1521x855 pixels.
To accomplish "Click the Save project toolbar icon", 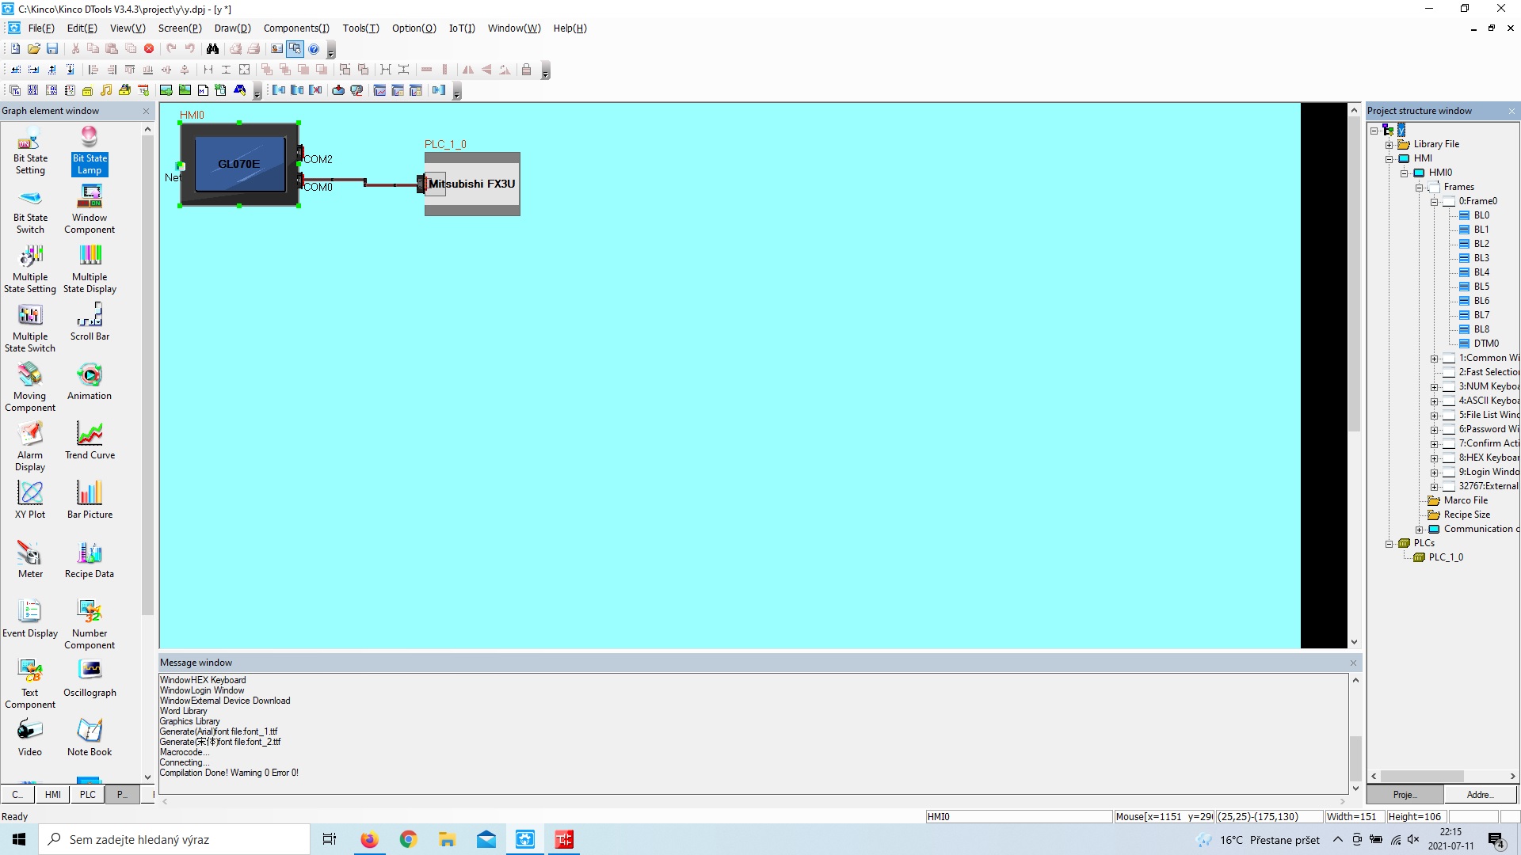I will 52,49.
